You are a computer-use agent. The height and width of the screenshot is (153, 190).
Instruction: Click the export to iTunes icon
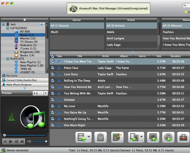click(168, 137)
